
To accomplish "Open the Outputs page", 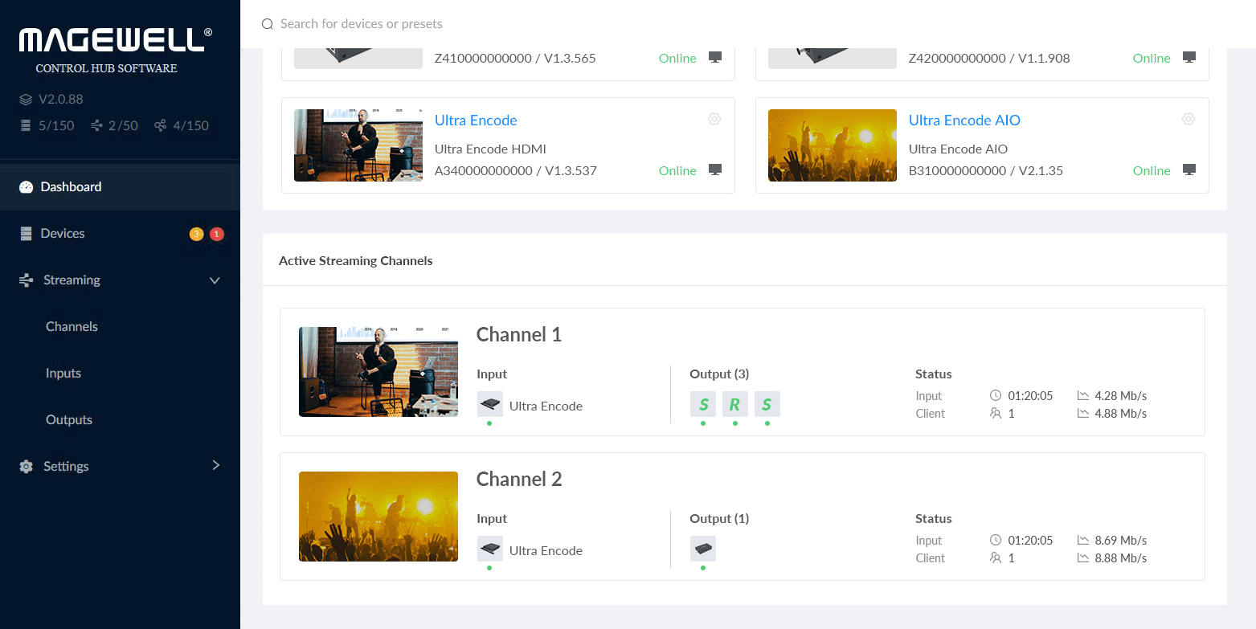I will pyautogui.click(x=68, y=419).
